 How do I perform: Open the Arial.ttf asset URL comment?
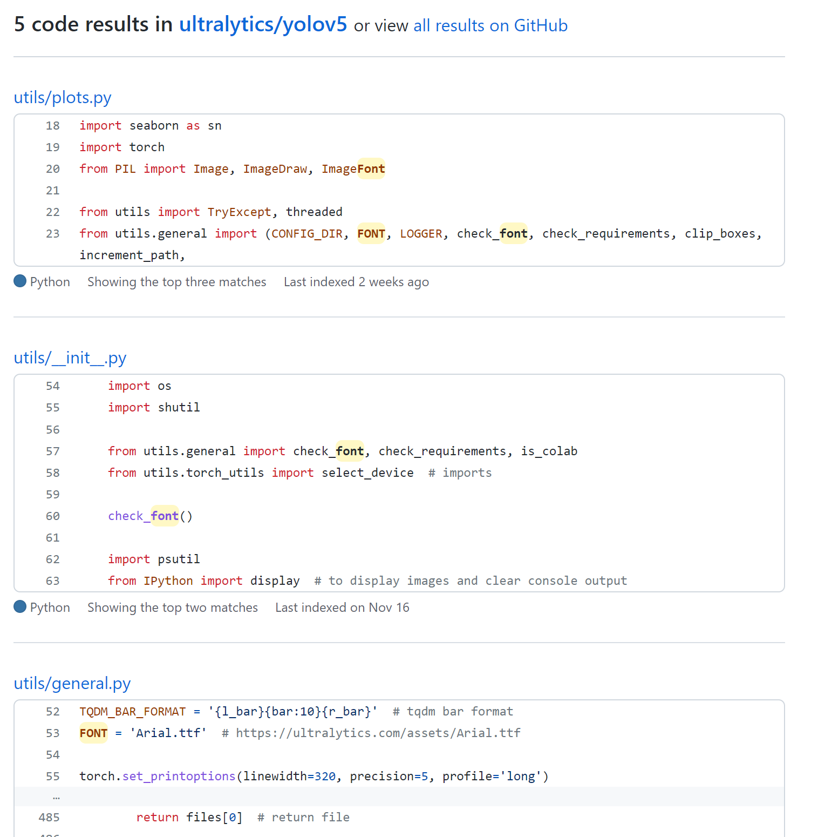378,733
